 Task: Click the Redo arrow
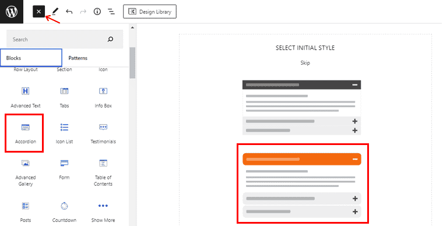click(x=83, y=12)
